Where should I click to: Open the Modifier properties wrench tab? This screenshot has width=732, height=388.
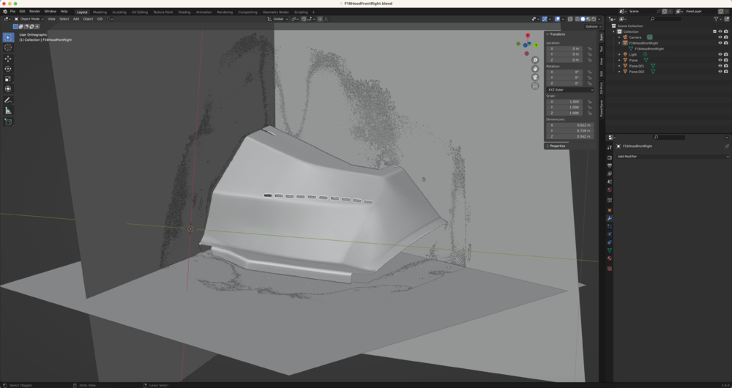coord(610,218)
